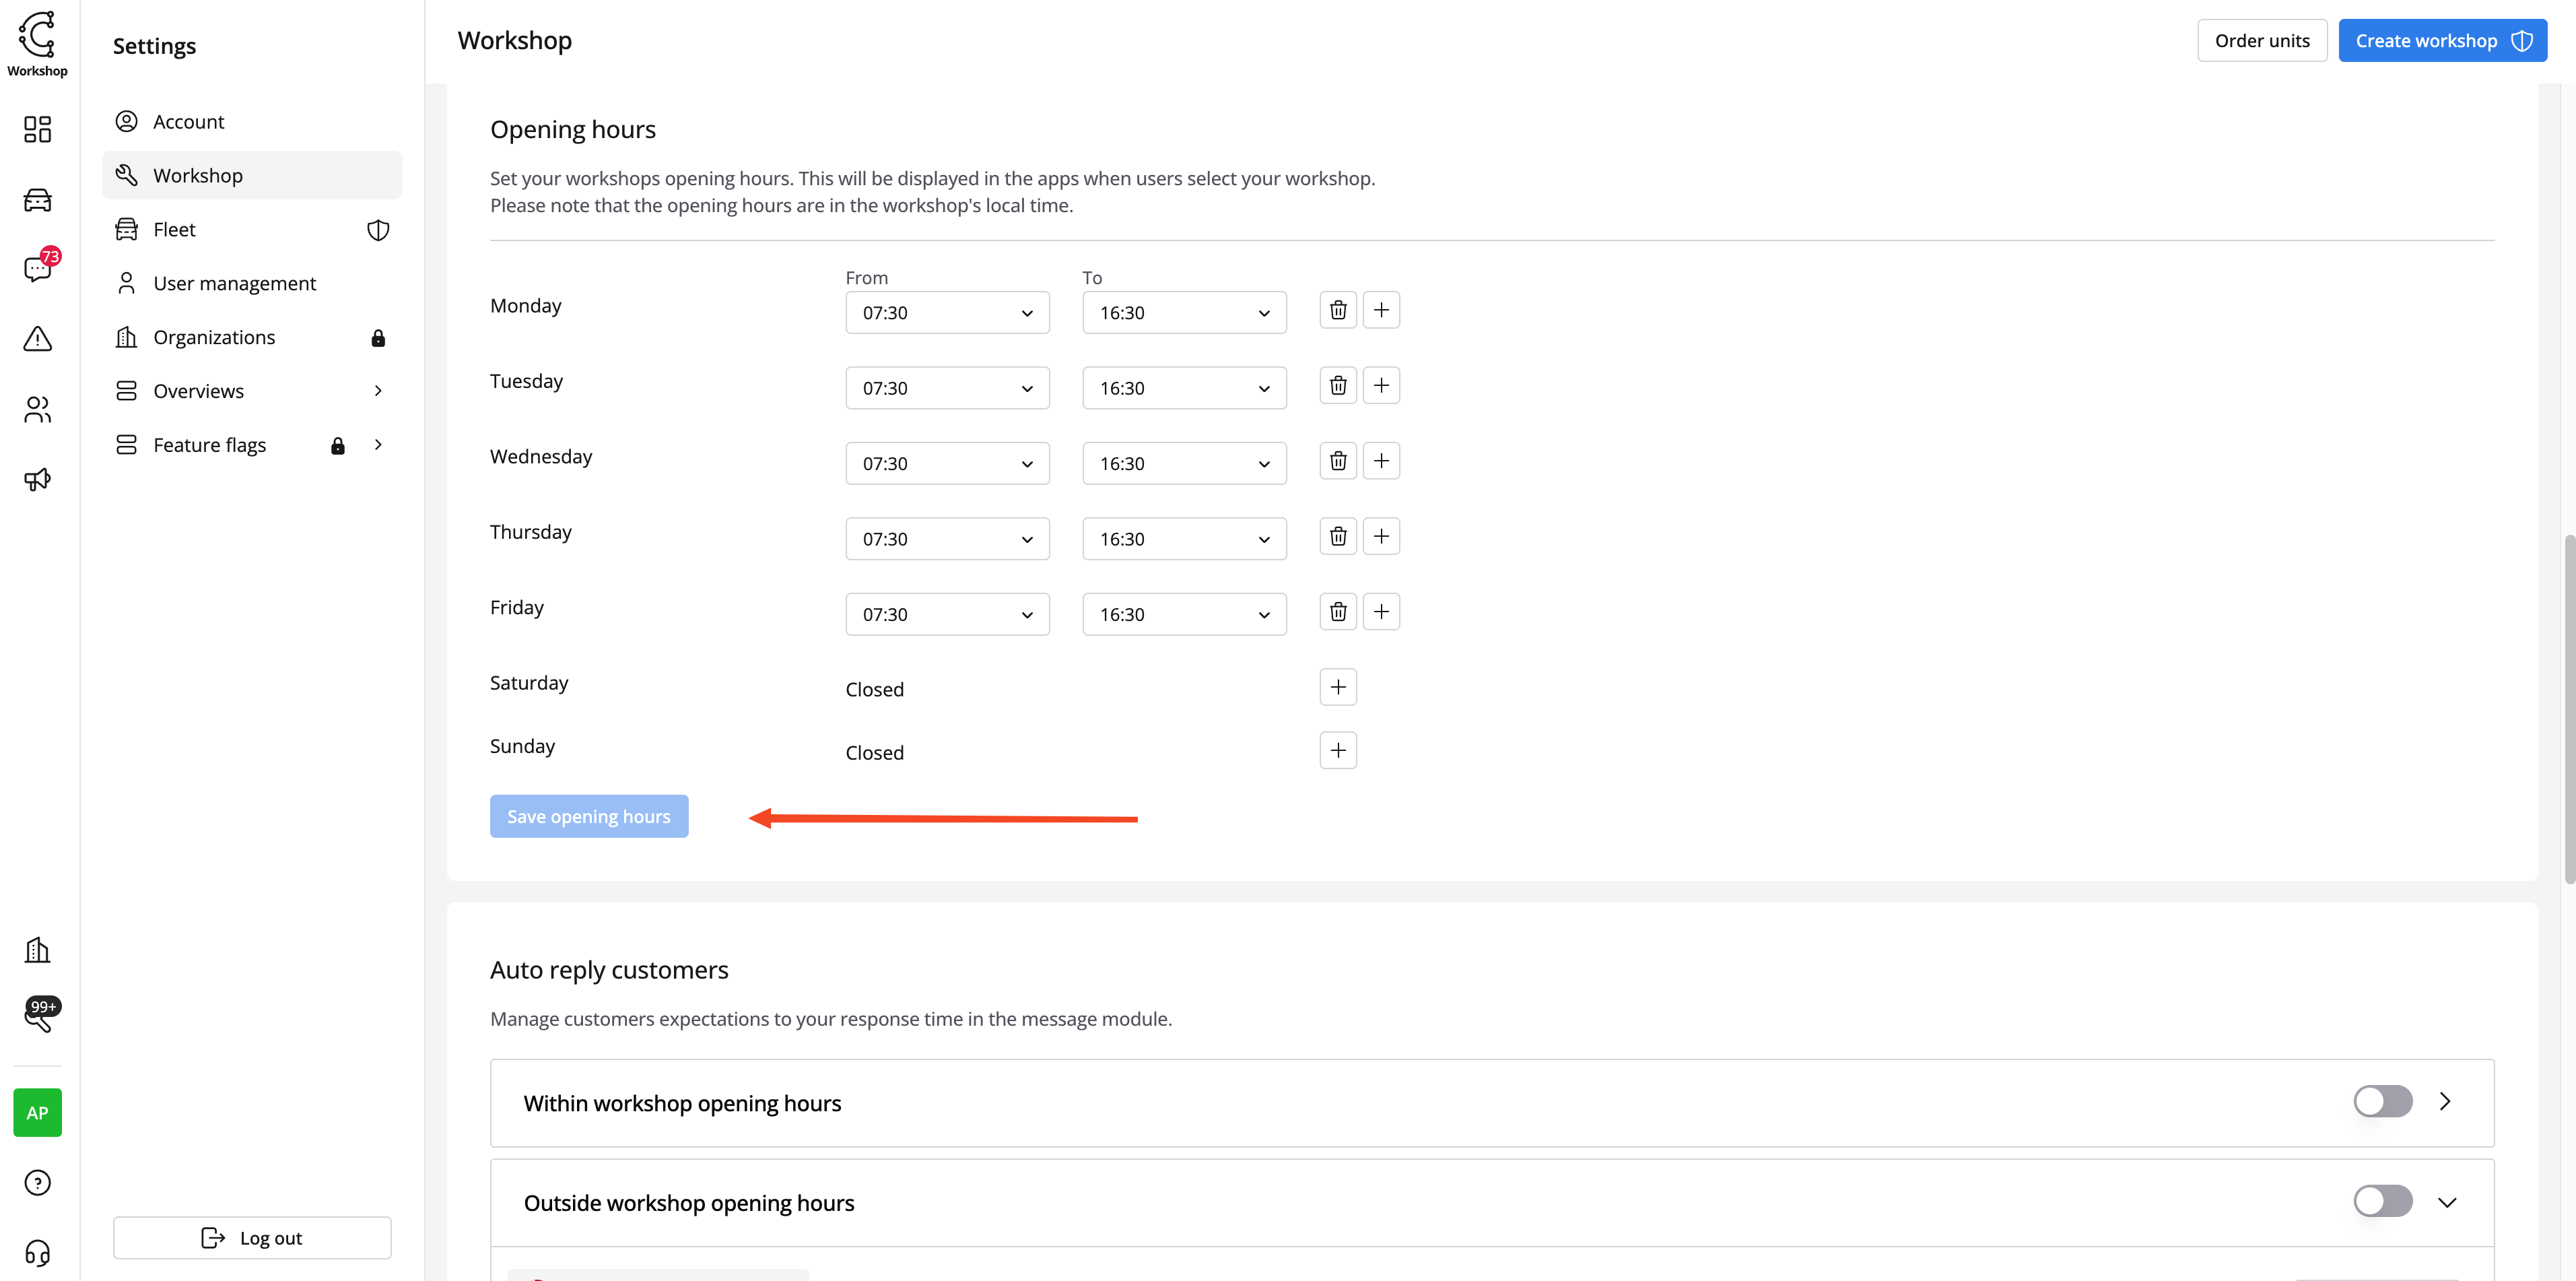
Task: Open Monday From time dropdown
Action: [x=947, y=313]
